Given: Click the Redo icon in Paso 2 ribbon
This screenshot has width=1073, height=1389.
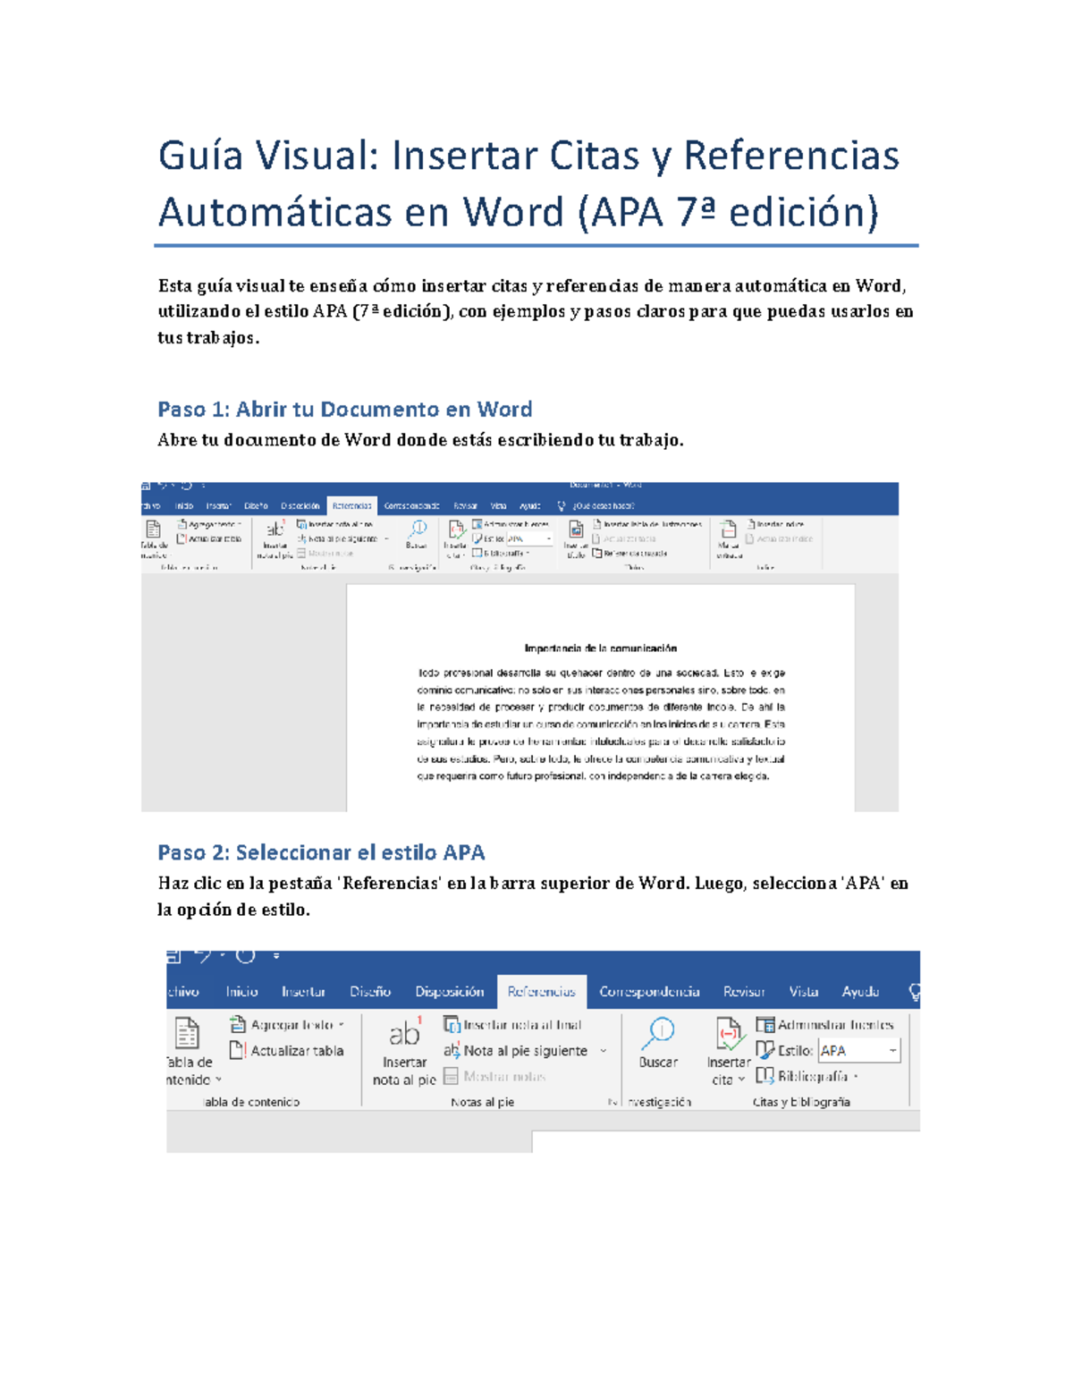Looking at the screenshot, I should (x=245, y=956).
